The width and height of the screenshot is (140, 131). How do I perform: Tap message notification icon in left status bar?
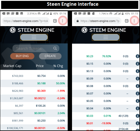pyautogui.click(x=8, y=13)
